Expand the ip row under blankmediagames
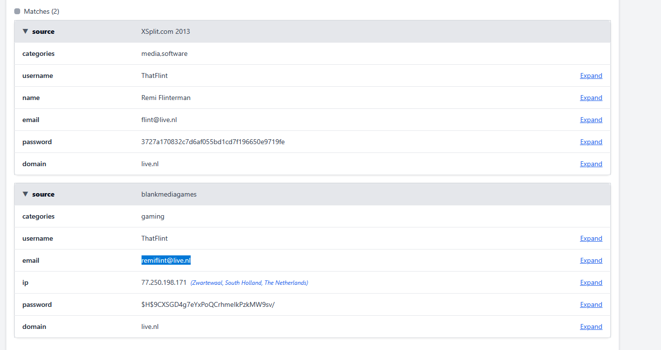This screenshot has width=661, height=350. click(591, 282)
